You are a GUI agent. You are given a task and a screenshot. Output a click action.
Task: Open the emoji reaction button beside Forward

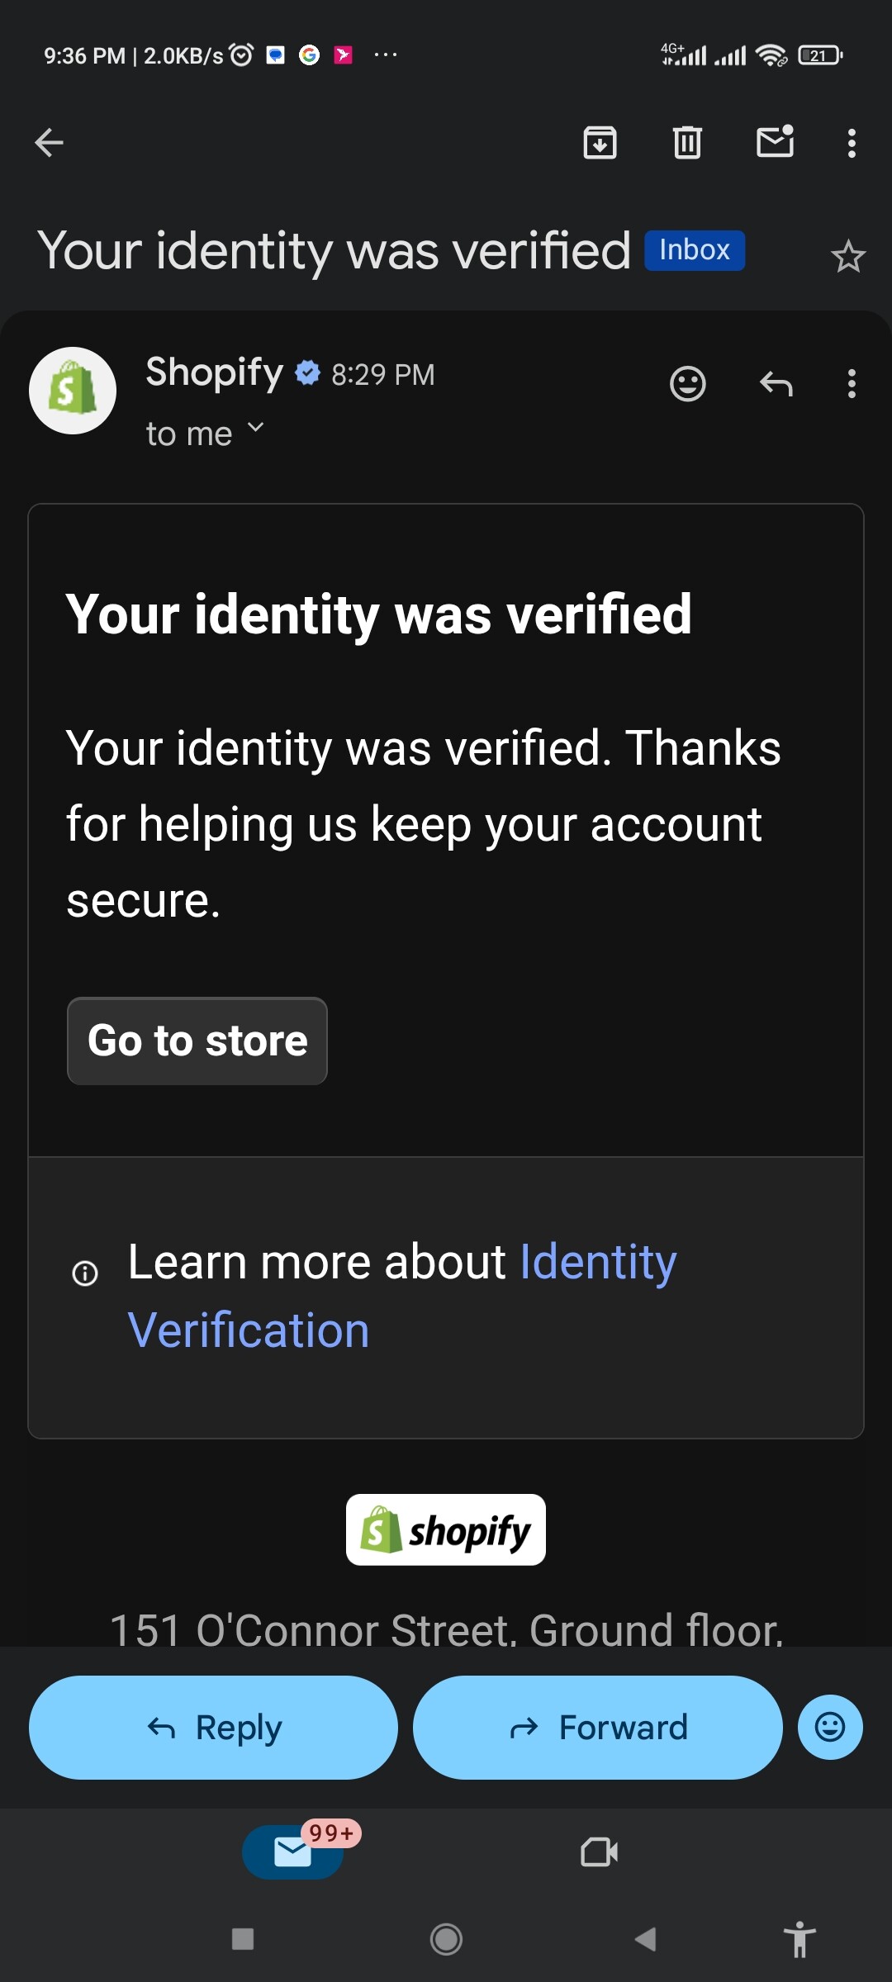coord(830,1727)
